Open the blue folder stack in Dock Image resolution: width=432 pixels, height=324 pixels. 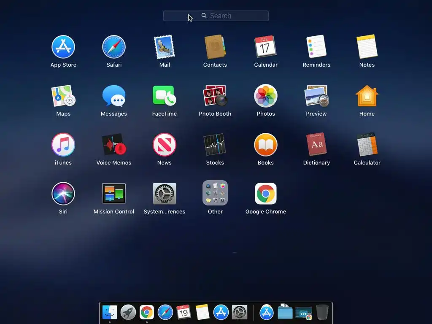(285, 312)
